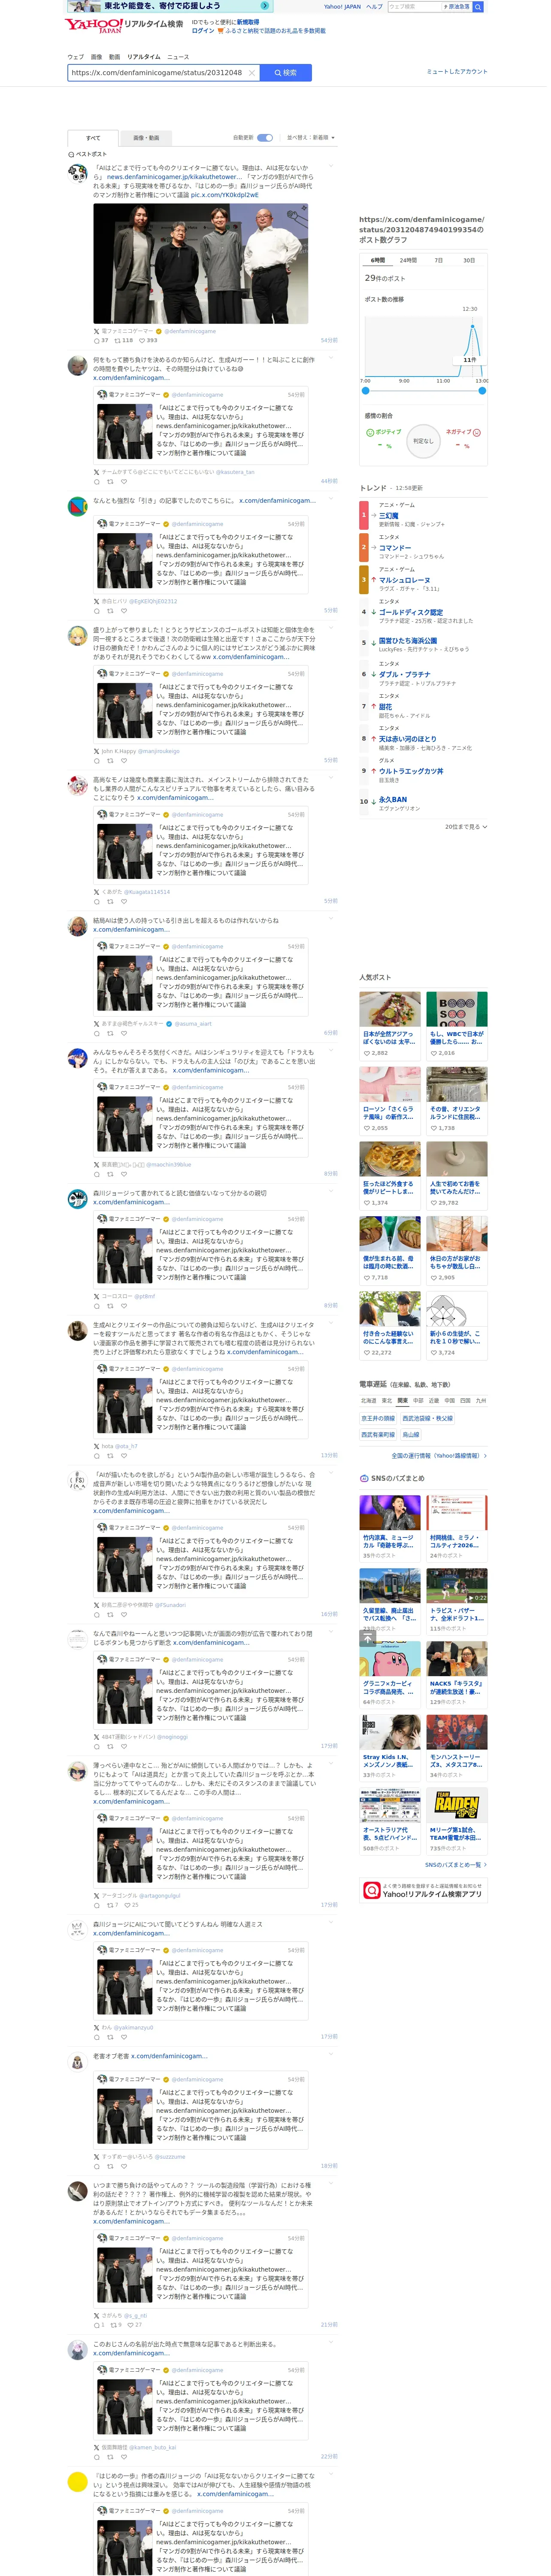Click the ログイン link
Screen dimensions: 551x2576
[202, 31]
